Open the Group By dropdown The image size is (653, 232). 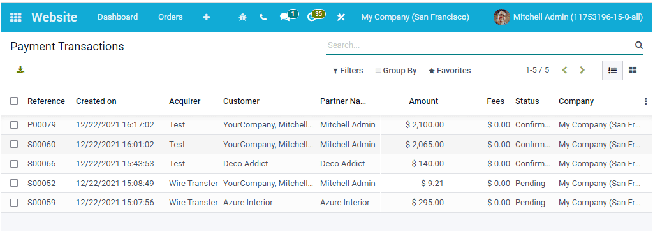[x=395, y=71]
